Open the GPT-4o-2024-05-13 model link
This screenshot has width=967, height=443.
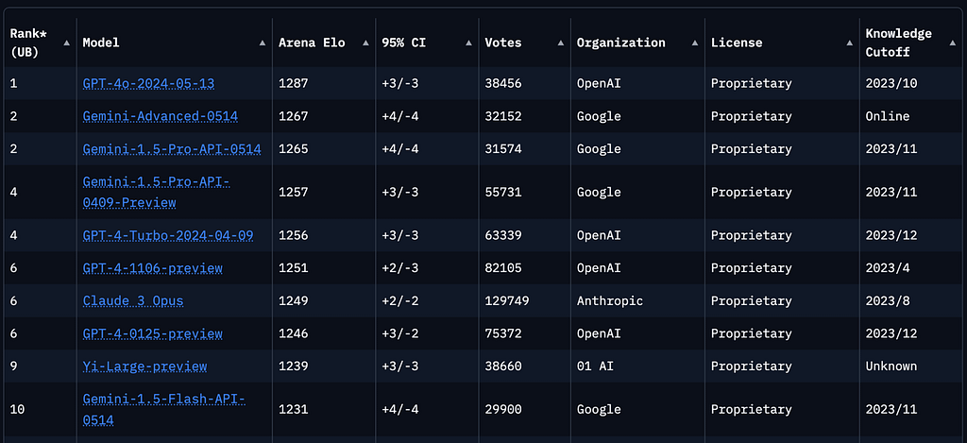[148, 83]
